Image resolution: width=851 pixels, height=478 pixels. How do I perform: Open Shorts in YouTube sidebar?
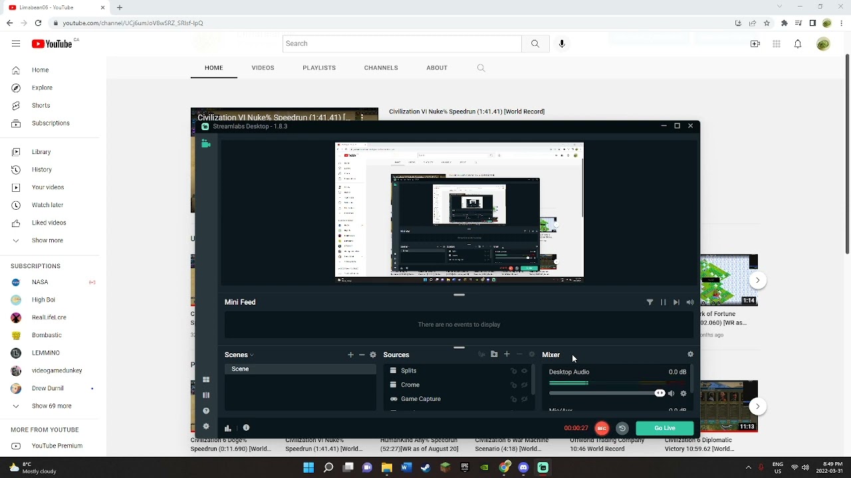50,106
